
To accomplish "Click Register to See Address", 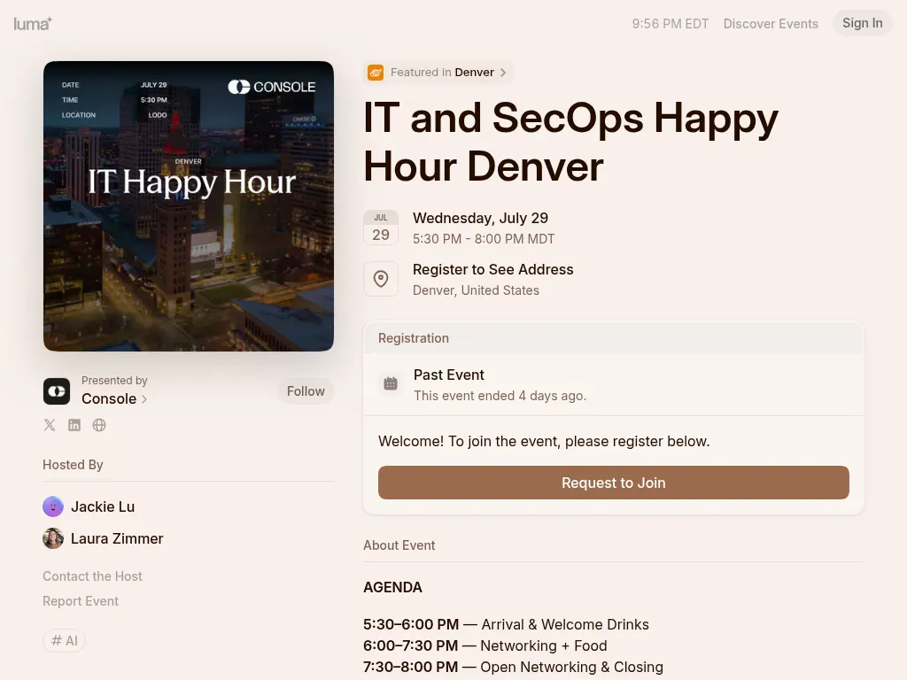I will pyautogui.click(x=492, y=269).
